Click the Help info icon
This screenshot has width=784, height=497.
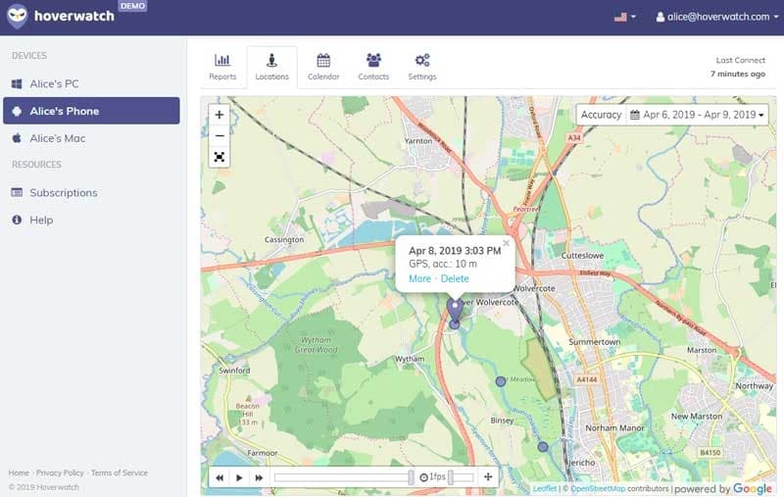pyautogui.click(x=17, y=220)
